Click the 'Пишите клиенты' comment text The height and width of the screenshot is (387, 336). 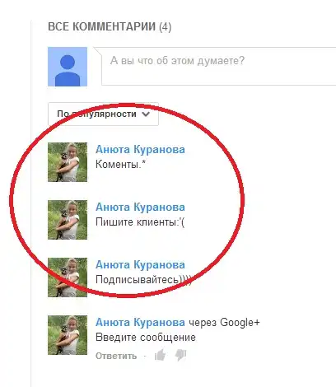pyautogui.click(x=140, y=222)
